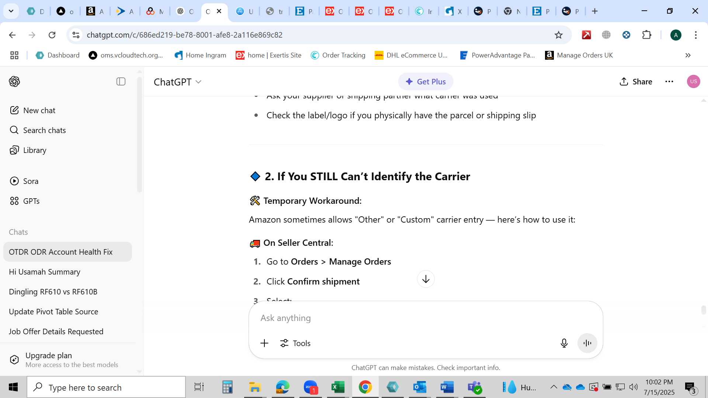Open the PowerAdvantage bookmark
This screenshot has height=398, width=708.
pos(497,55)
